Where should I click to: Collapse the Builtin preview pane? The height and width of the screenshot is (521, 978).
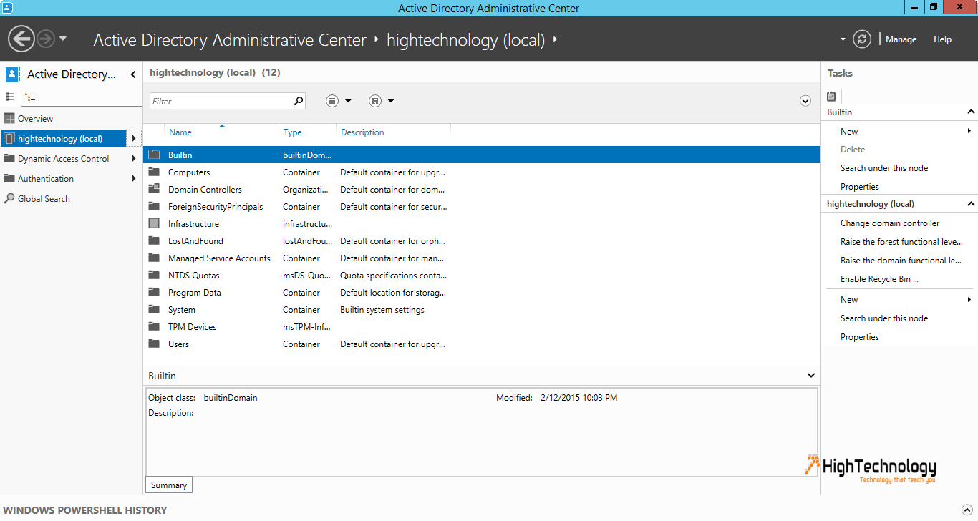(810, 376)
